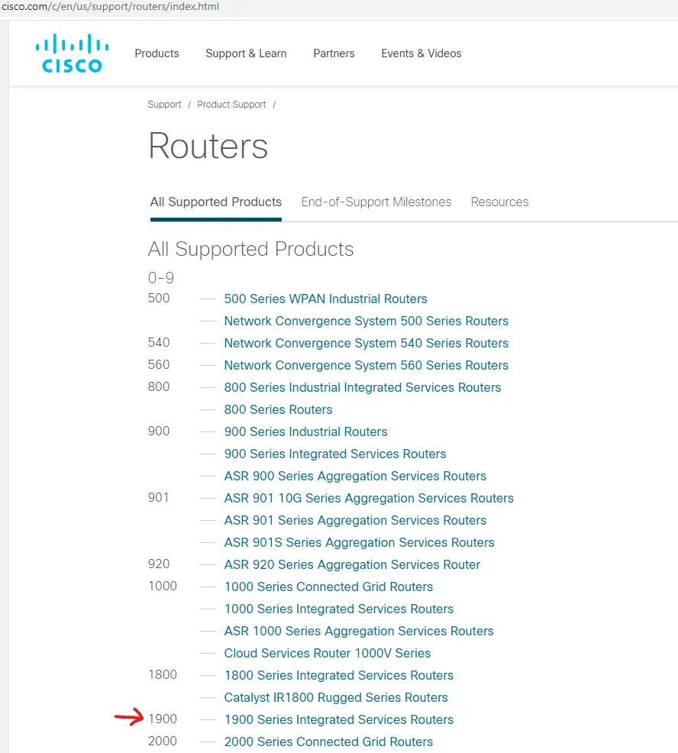Open 1900 Series Integrated Services Routers
The height and width of the screenshot is (753, 678).
(x=338, y=719)
